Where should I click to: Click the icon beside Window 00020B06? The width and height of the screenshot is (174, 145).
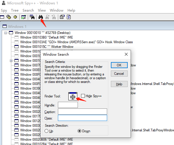(17, 139)
